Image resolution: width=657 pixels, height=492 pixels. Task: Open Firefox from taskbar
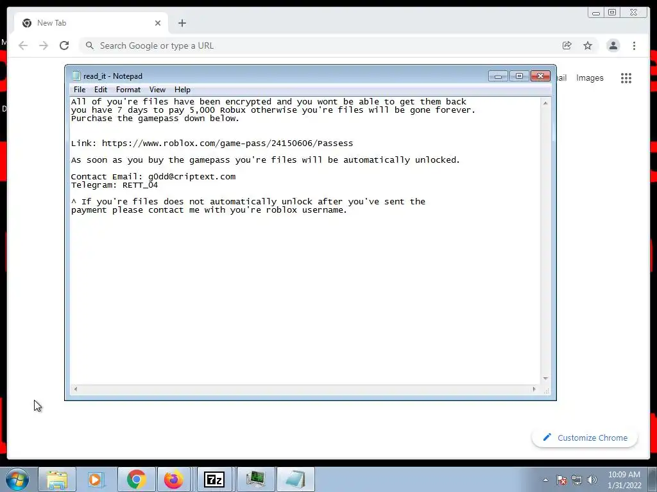(173, 479)
